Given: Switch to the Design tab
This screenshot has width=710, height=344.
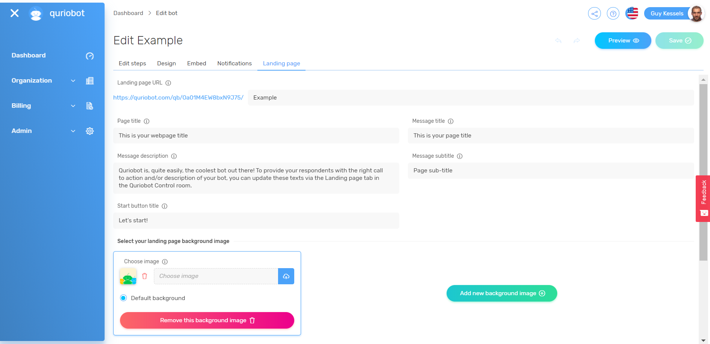Looking at the screenshot, I should click(x=167, y=63).
